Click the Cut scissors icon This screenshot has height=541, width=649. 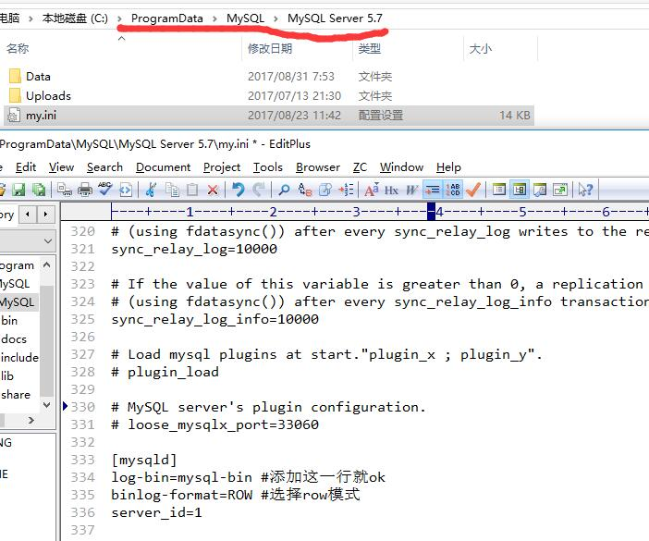[151, 190]
